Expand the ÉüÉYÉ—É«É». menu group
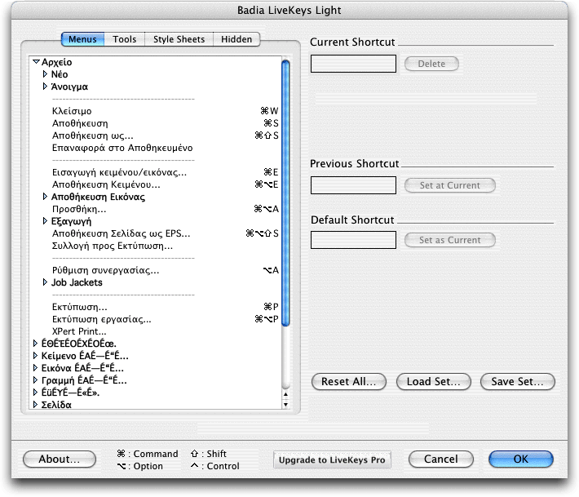The image size is (579, 497). [x=35, y=392]
